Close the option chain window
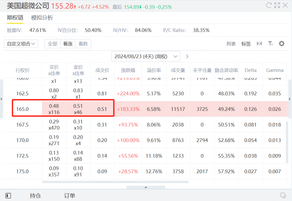The width and height of the screenshot is (292, 201). click(x=285, y=5)
